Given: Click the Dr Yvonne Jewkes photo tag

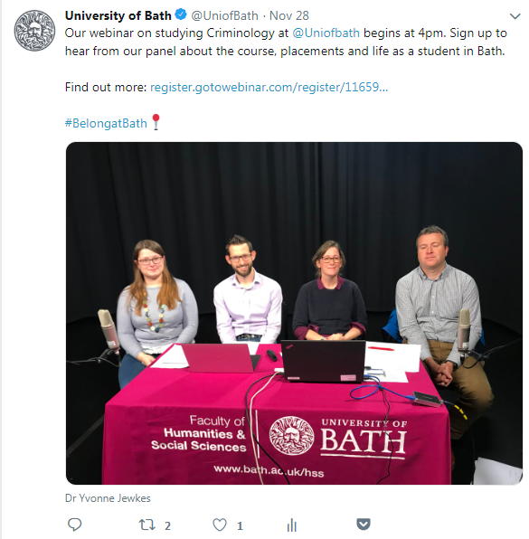Looking at the screenshot, I should coord(108,498).
